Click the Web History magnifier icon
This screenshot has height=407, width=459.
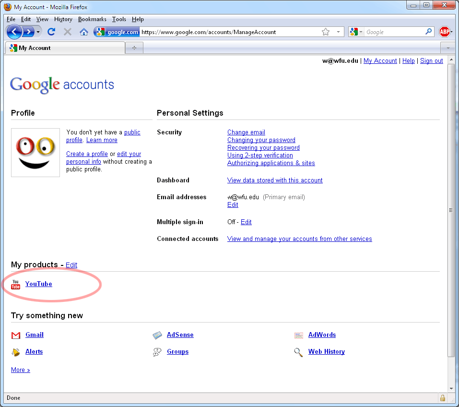point(298,352)
